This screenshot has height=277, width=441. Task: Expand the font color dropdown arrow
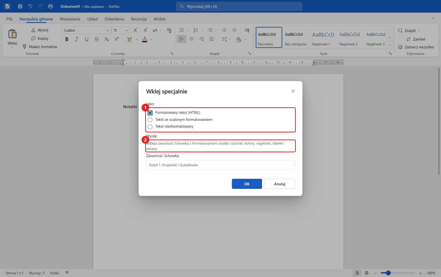tap(151, 39)
